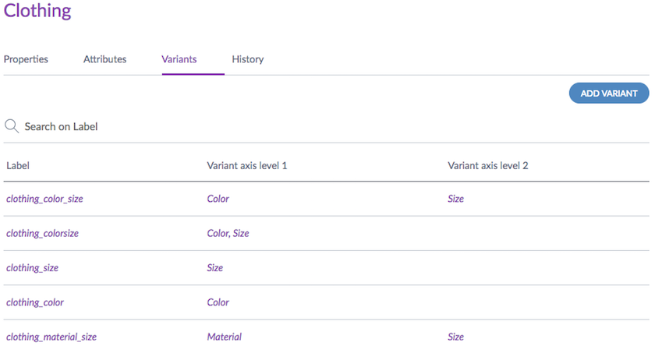Select the Variants tab
Screen dimensions: 655x353
point(179,59)
